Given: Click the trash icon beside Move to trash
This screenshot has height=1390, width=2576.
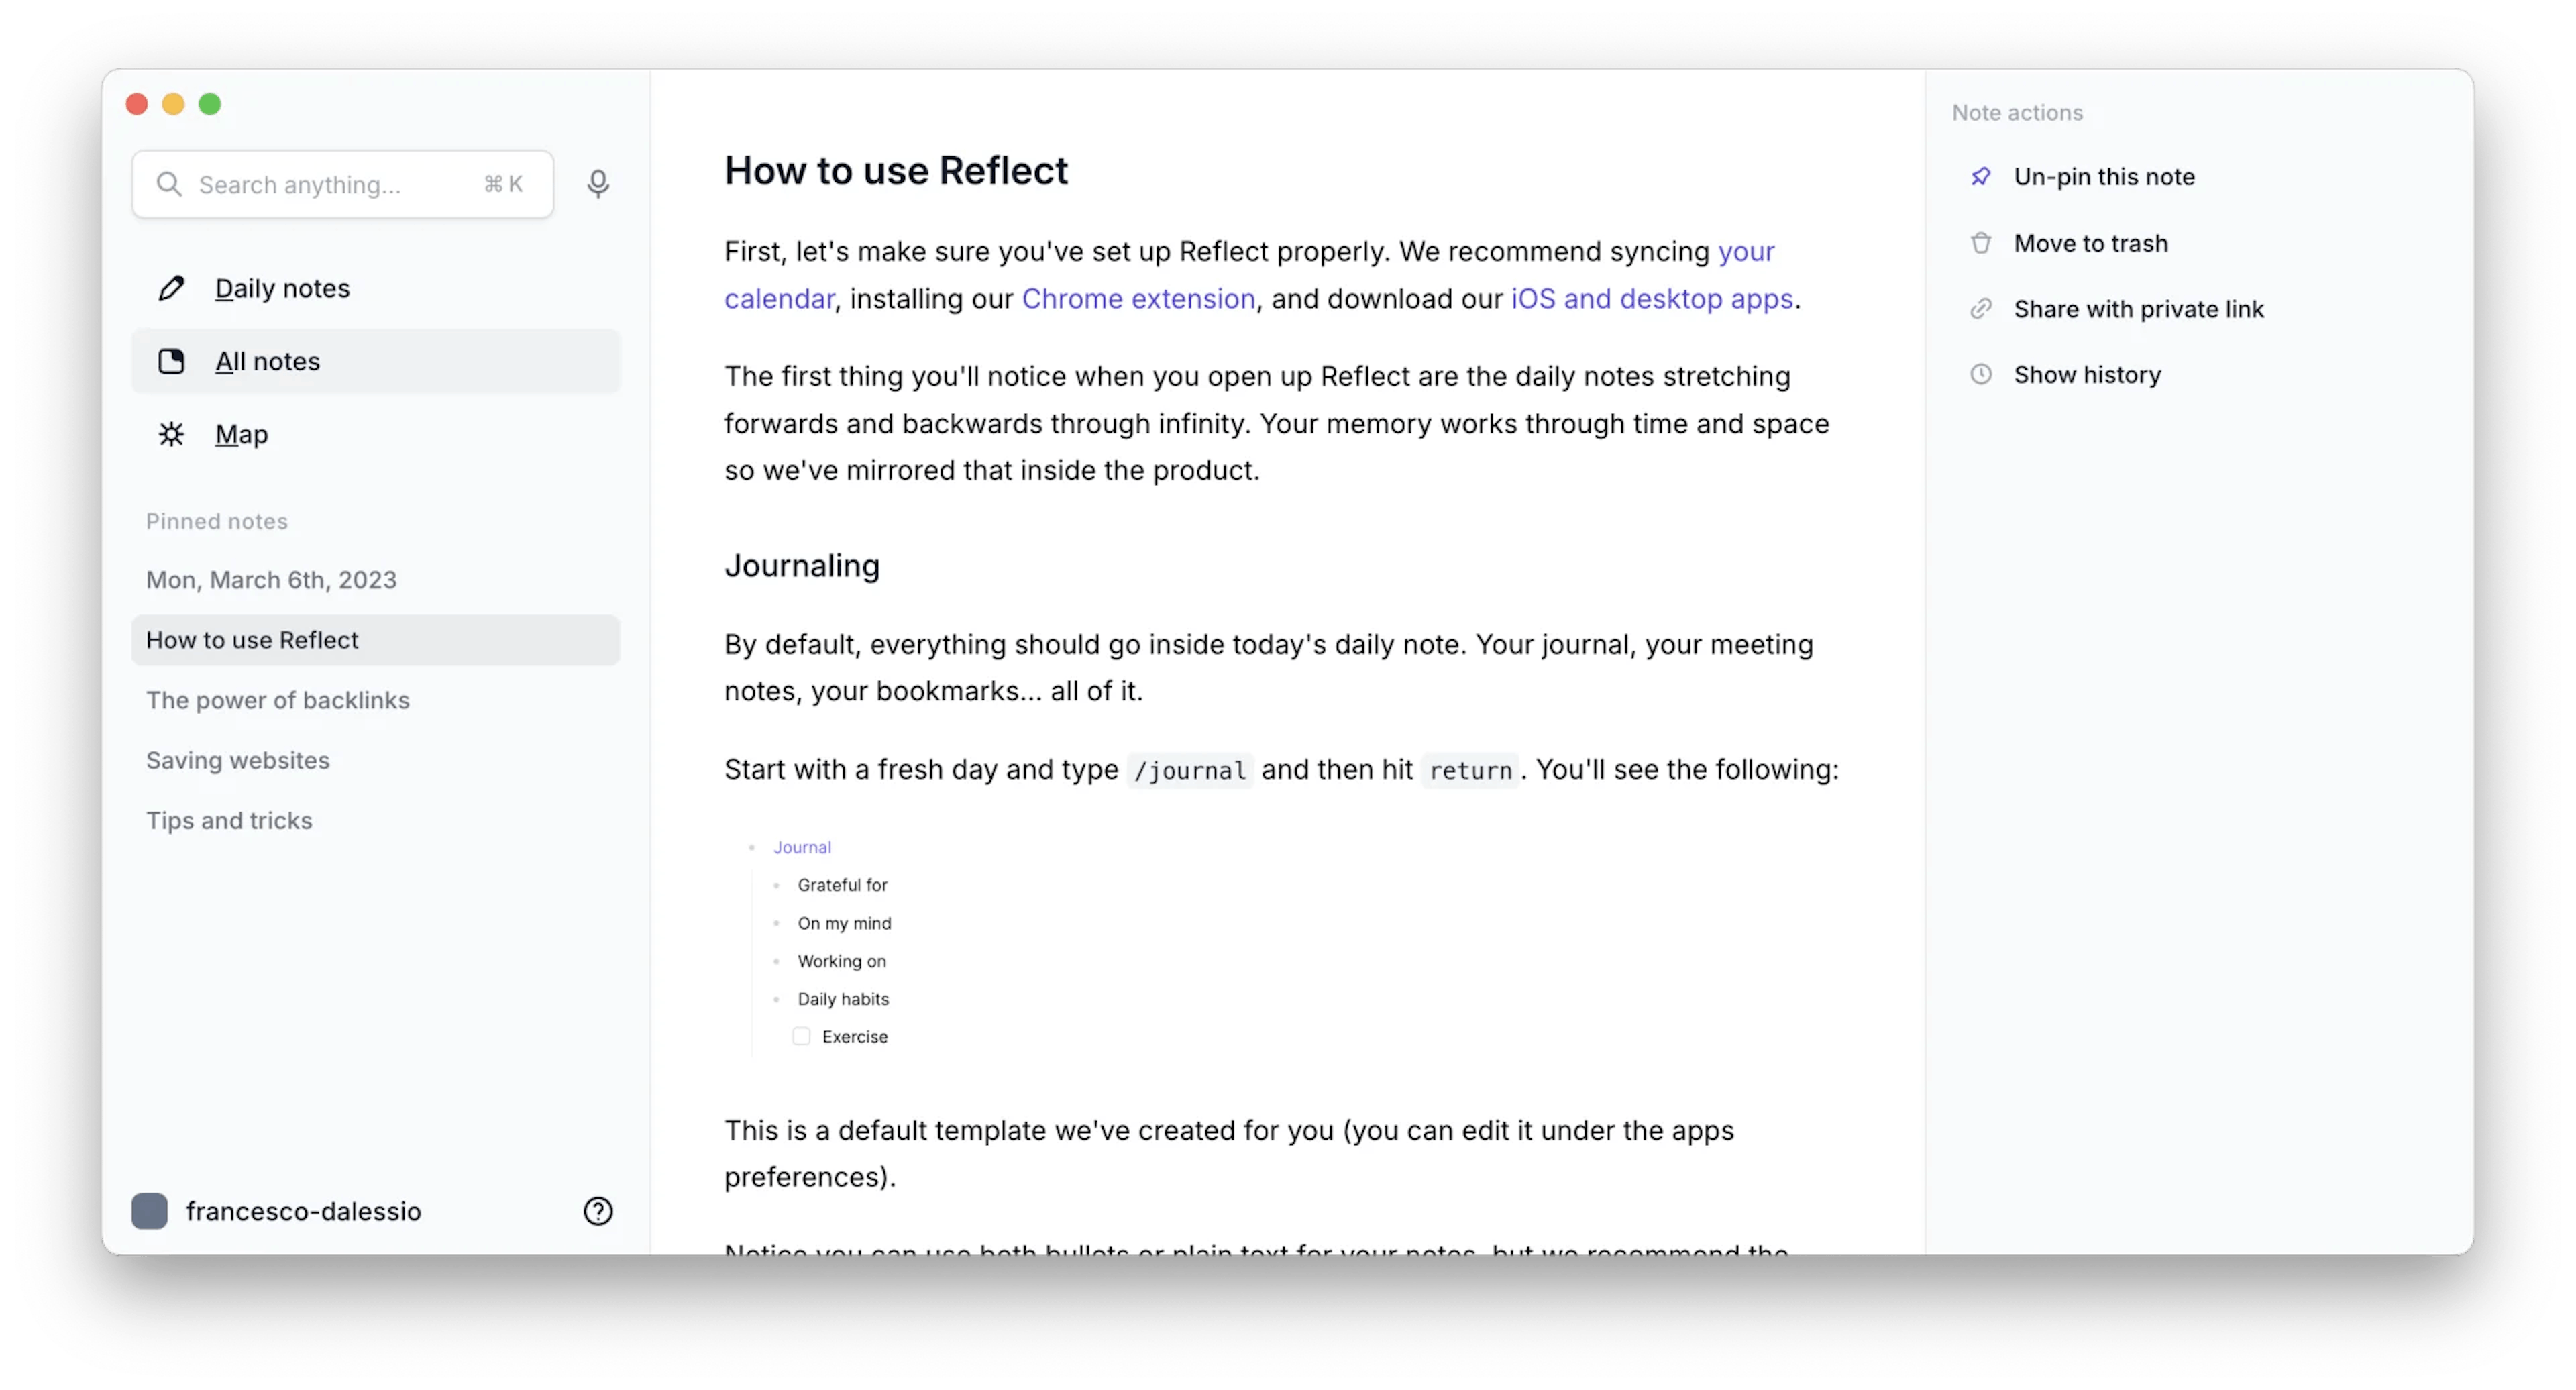Looking at the screenshot, I should pyautogui.click(x=1981, y=243).
